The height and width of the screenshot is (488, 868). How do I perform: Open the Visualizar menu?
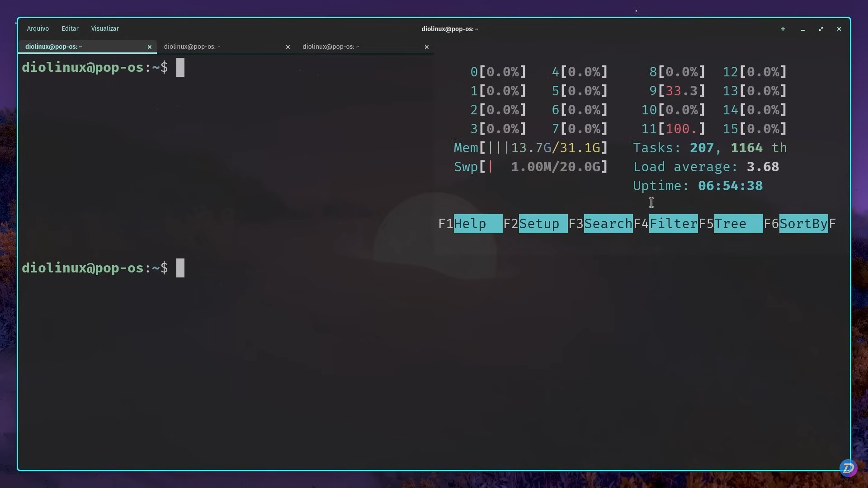tap(104, 28)
